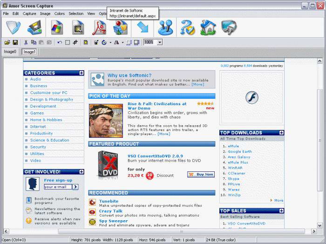Click the arrow button beside e-mail field

coord(75,187)
